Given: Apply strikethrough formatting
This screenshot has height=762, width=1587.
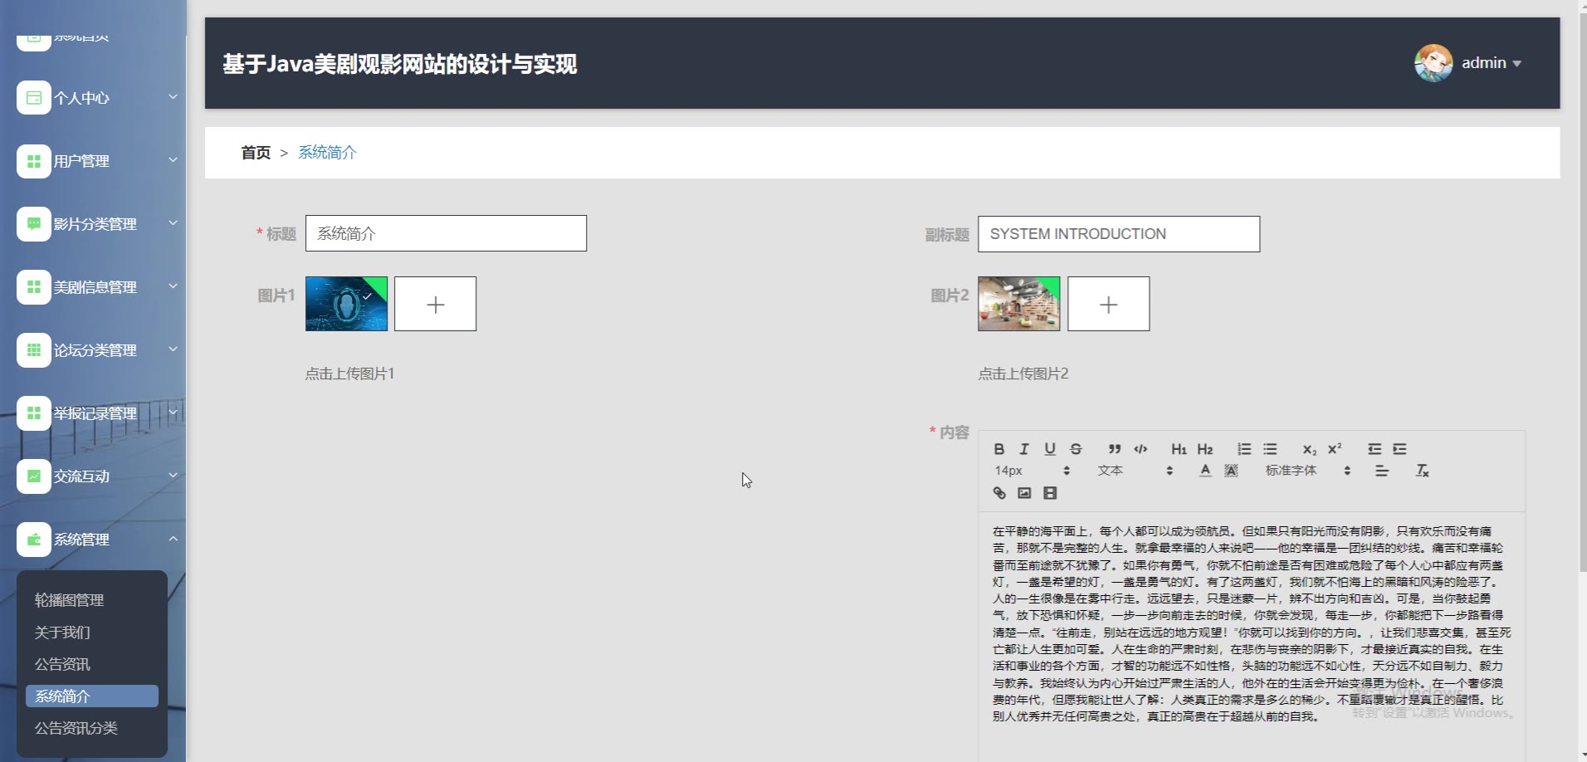Looking at the screenshot, I should 1076,449.
